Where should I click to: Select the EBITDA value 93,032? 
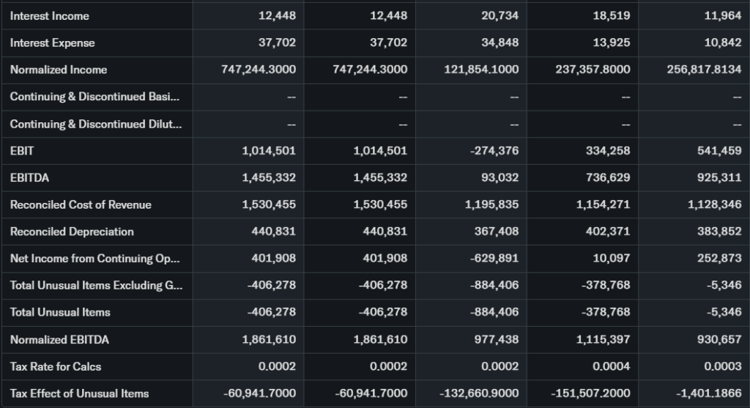coord(501,178)
